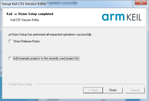Click the µ symbol before Vision Setup has performed
Screen dimensions: 149x101
10,35
